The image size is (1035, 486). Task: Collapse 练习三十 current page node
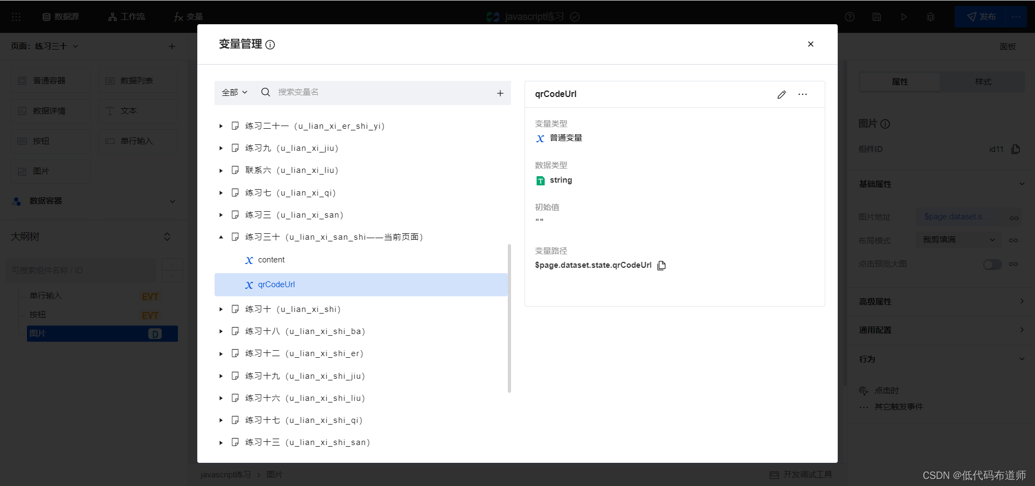pyautogui.click(x=221, y=237)
